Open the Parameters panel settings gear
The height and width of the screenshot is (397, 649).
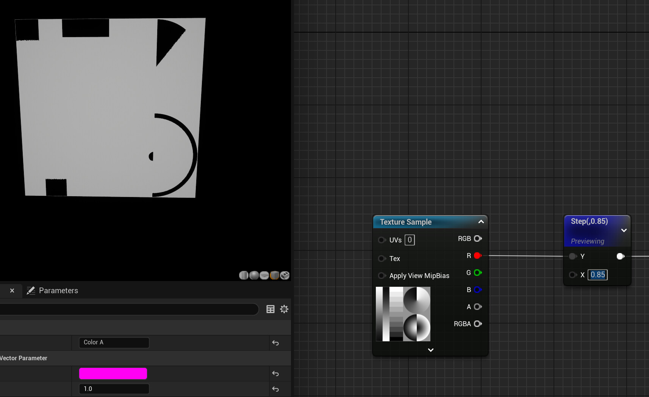point(284,309)
